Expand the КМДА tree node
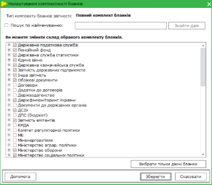Screen dimensions: 212x185 tap(9, 125)
